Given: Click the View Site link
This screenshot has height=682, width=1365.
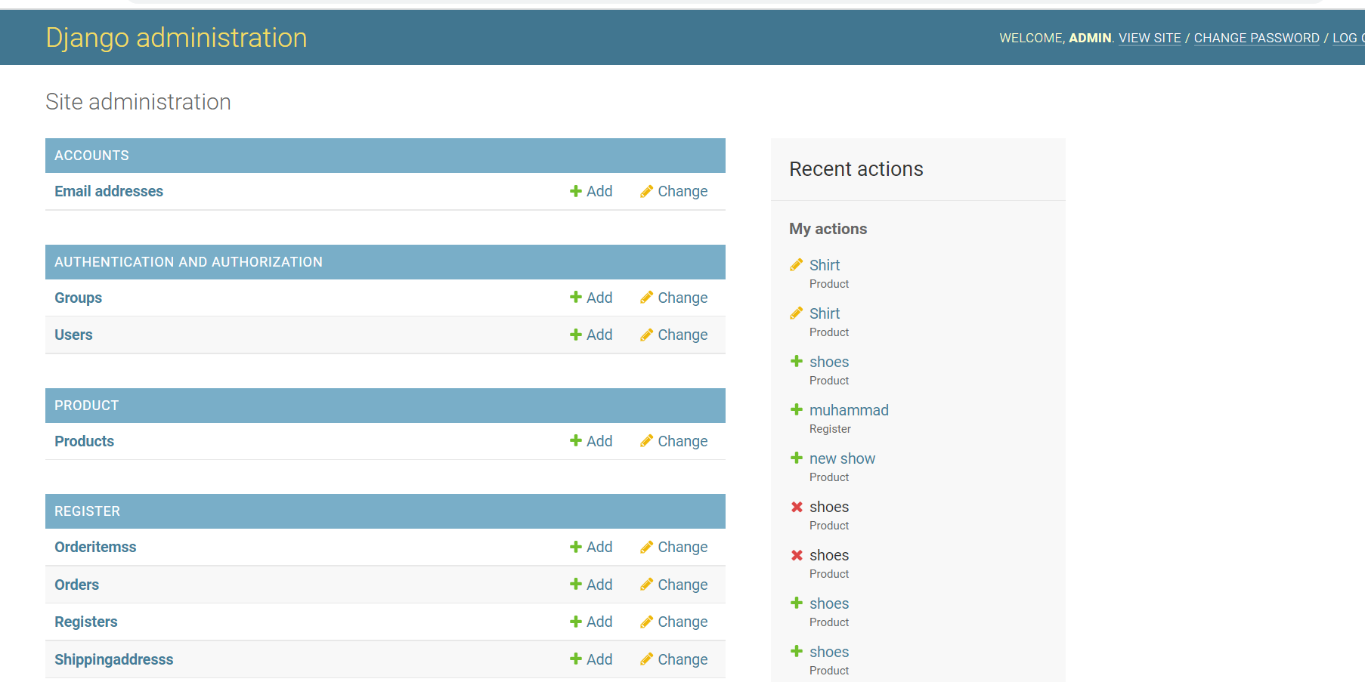Looking at the screenshot, I should click(1150, 38).
